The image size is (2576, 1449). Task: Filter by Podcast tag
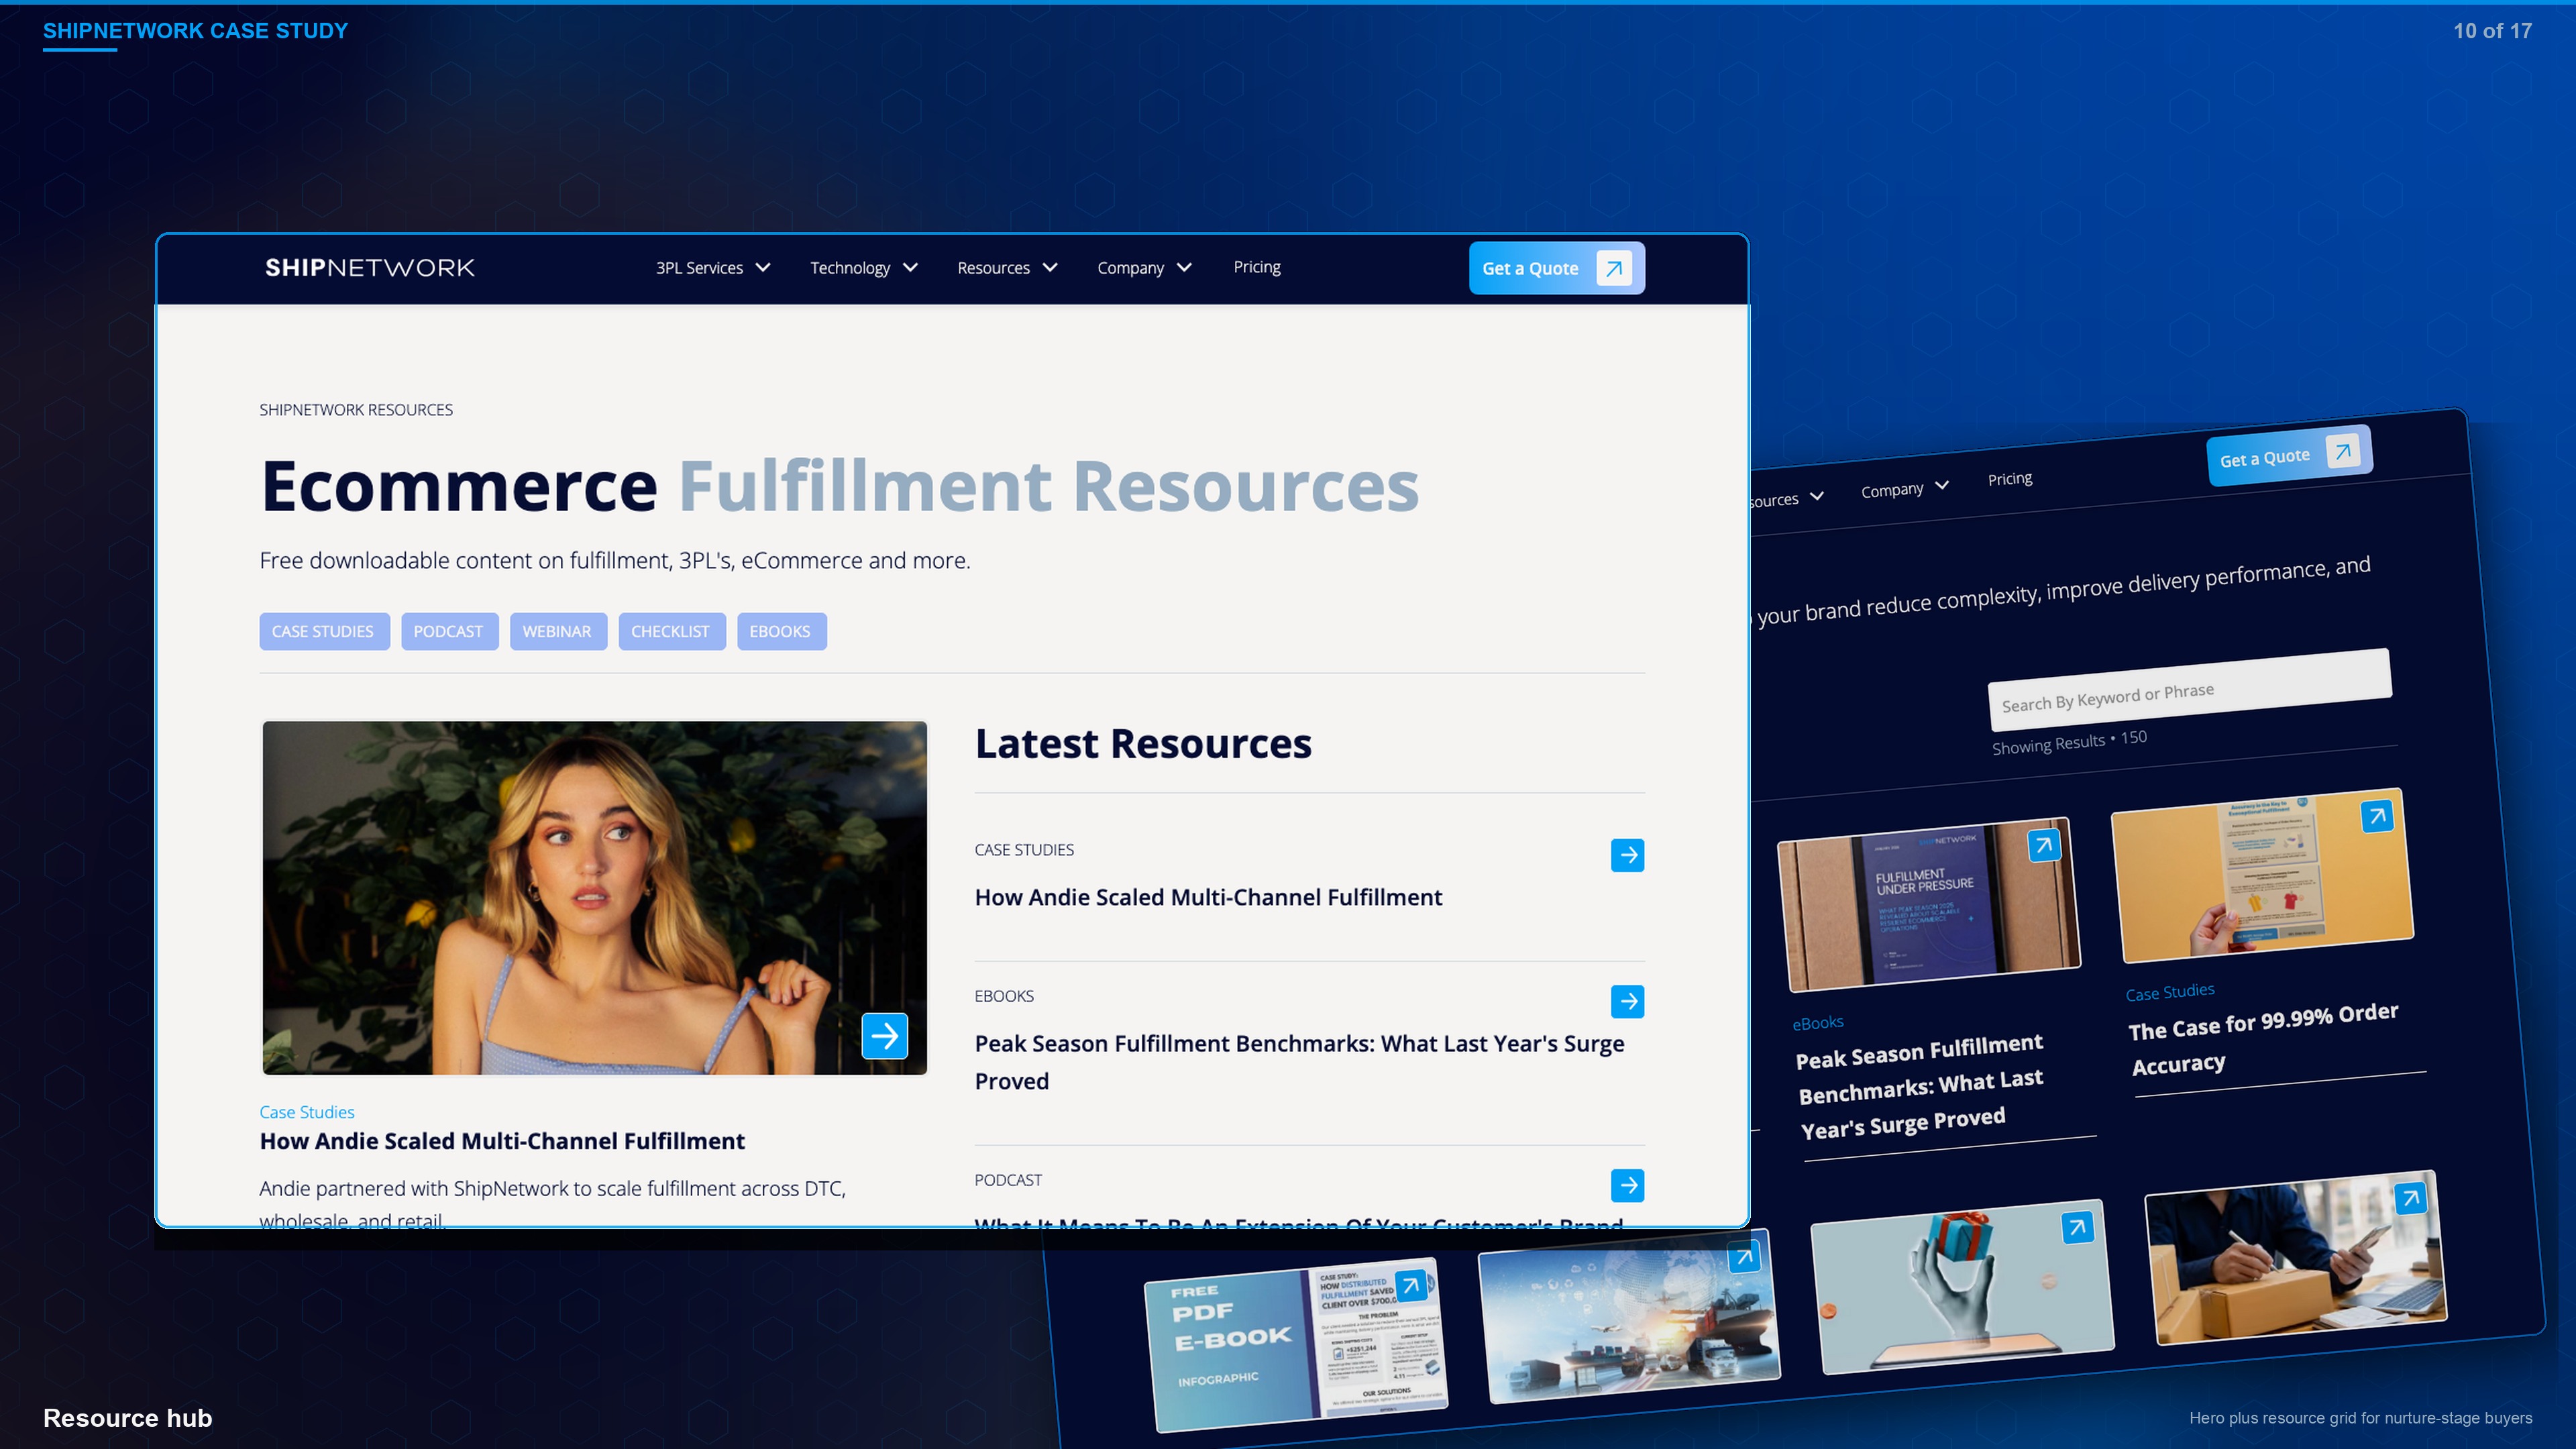pos(449,631)
